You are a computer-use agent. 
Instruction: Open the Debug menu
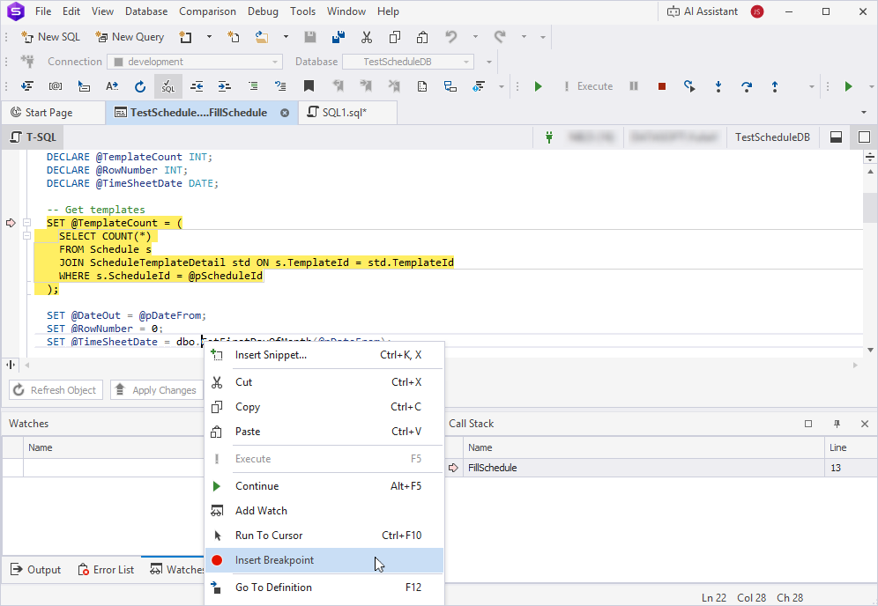click(263, 11)
